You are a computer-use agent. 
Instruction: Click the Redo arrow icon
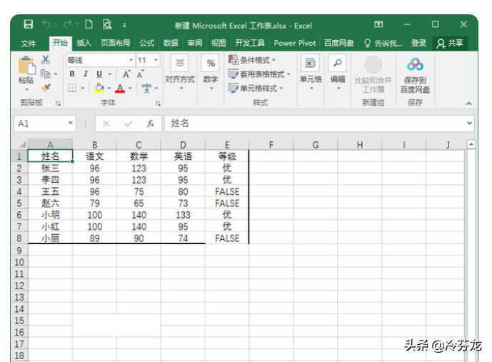pos(68,24)
